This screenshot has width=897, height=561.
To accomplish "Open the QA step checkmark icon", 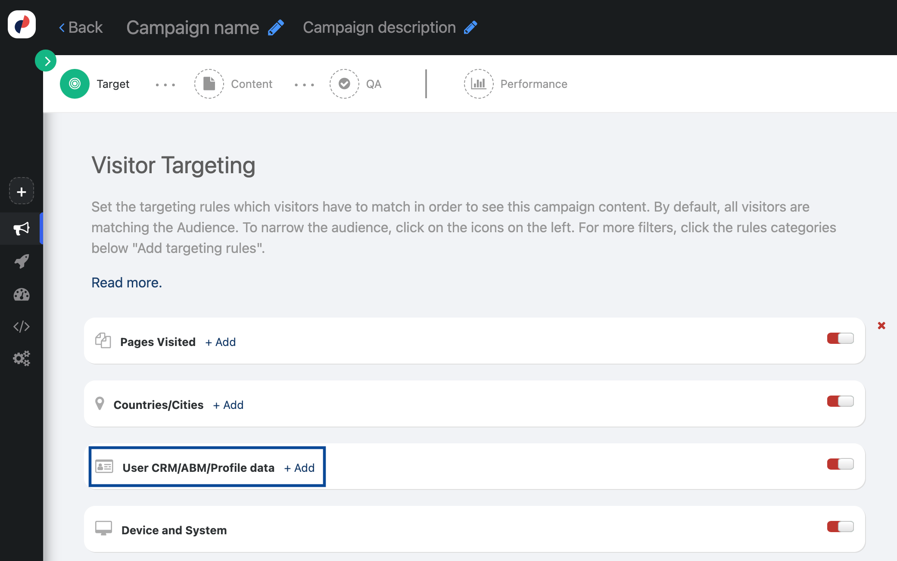I will point(344,84).
